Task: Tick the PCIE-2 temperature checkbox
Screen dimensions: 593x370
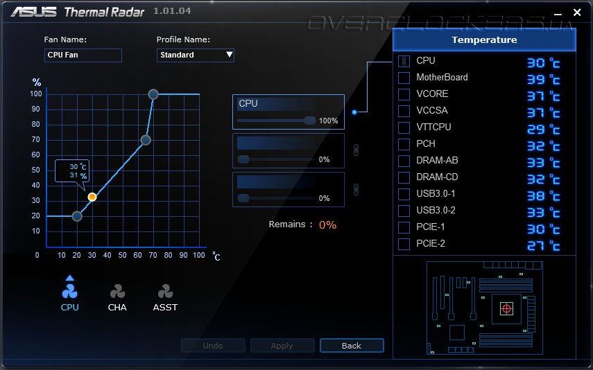Action: [404, 244]
